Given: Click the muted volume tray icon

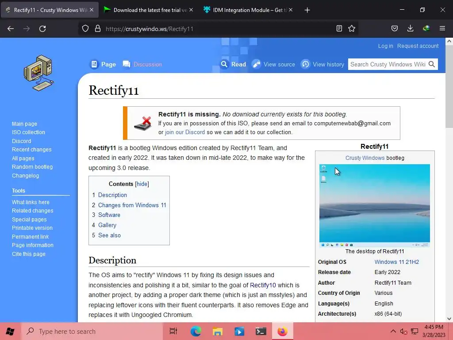Looking at the screenshot, I should point(403,331).
